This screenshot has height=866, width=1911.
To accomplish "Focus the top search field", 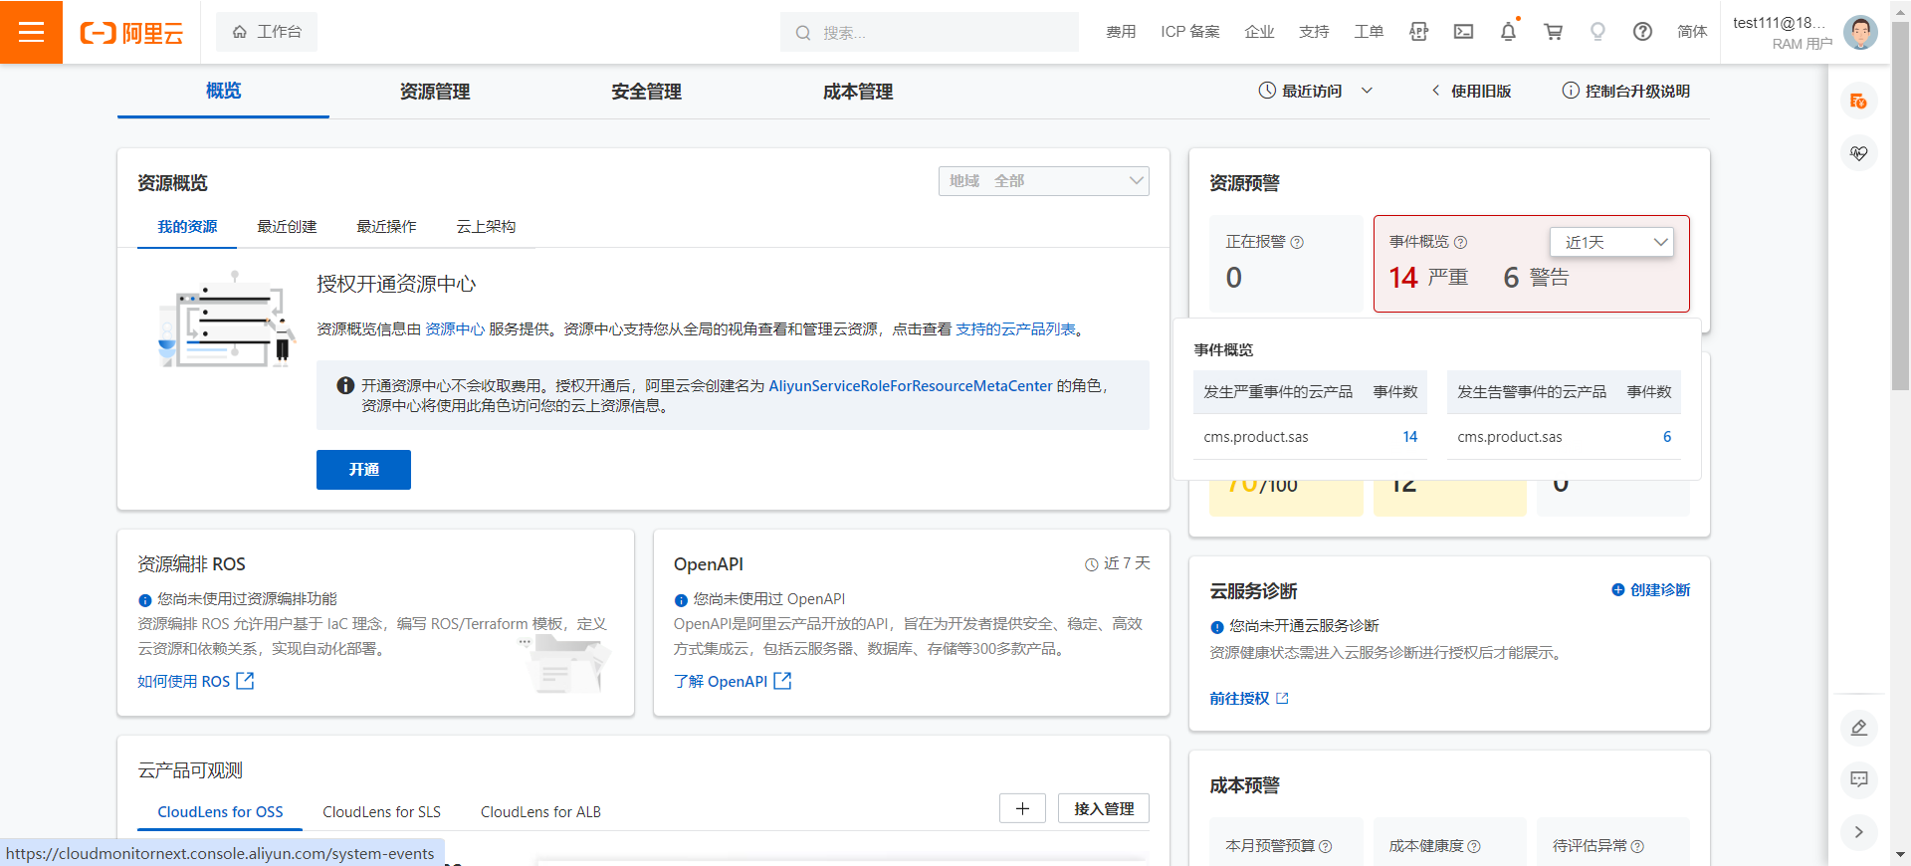I will (930, 32).
